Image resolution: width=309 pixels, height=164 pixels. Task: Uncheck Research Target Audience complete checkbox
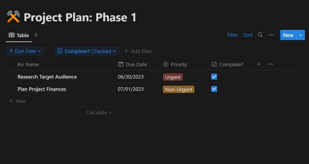(x=214, y=77)
